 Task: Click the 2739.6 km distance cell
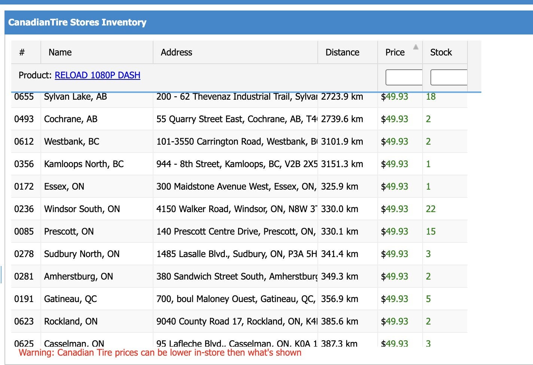pos(342,119)
